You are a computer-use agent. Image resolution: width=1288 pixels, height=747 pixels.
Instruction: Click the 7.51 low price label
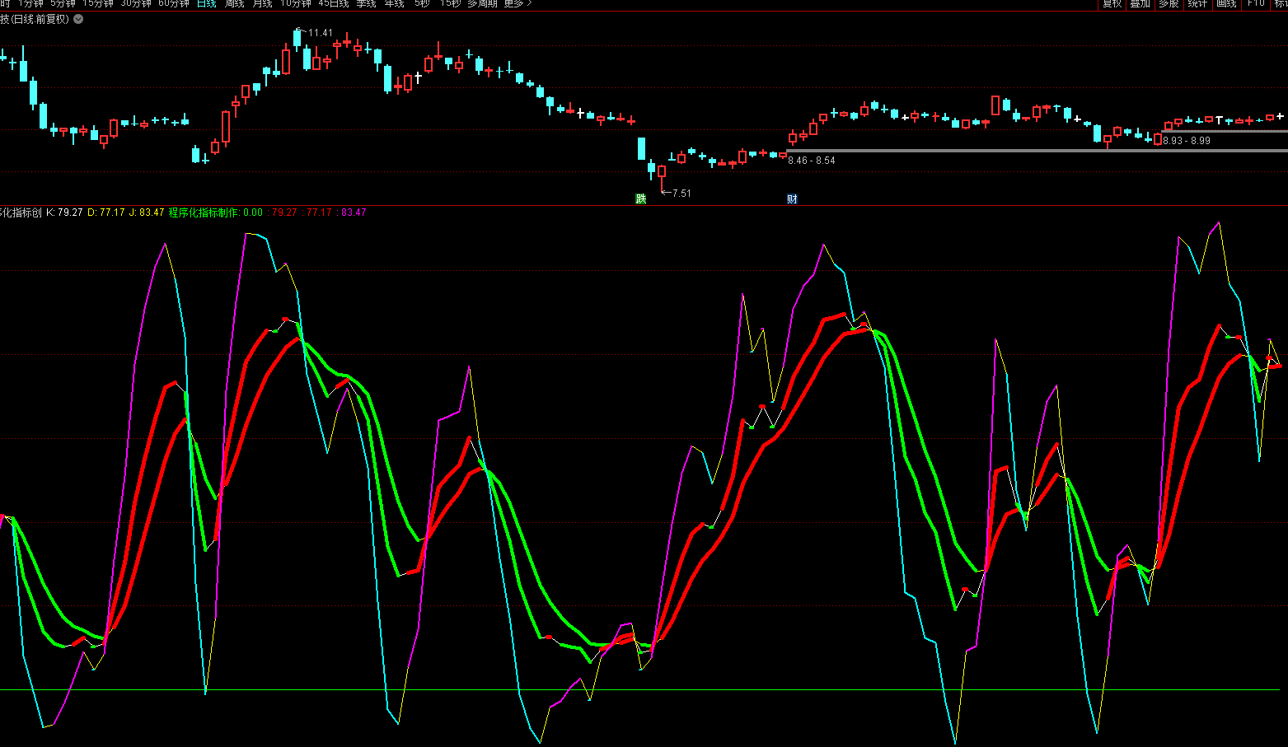681,194
